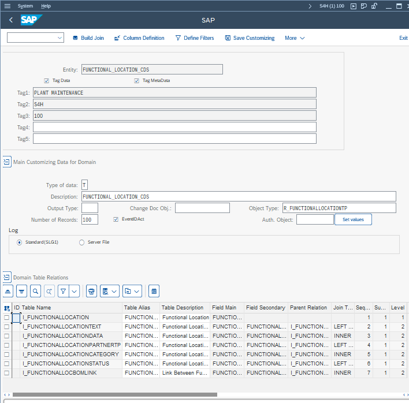Select the Server File radio button

(81, 242)
